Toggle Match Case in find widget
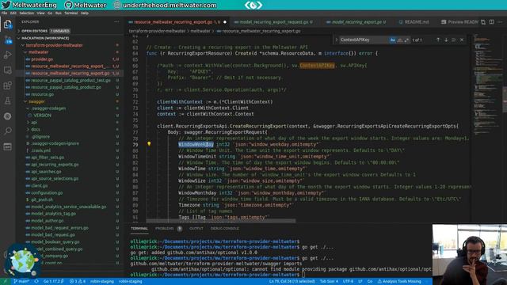Image resolution: width=507 pixels, height=285 pixels. [393, 40]
